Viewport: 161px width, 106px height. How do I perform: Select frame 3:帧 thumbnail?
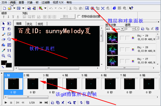(52, 84)
